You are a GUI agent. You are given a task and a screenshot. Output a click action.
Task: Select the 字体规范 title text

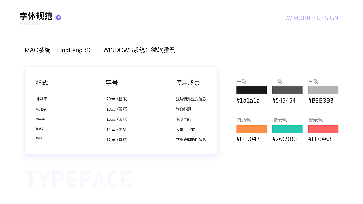pos(36,16)
